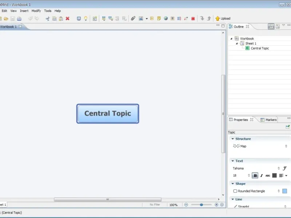Cut selection with scissors icon

(48, 19)
